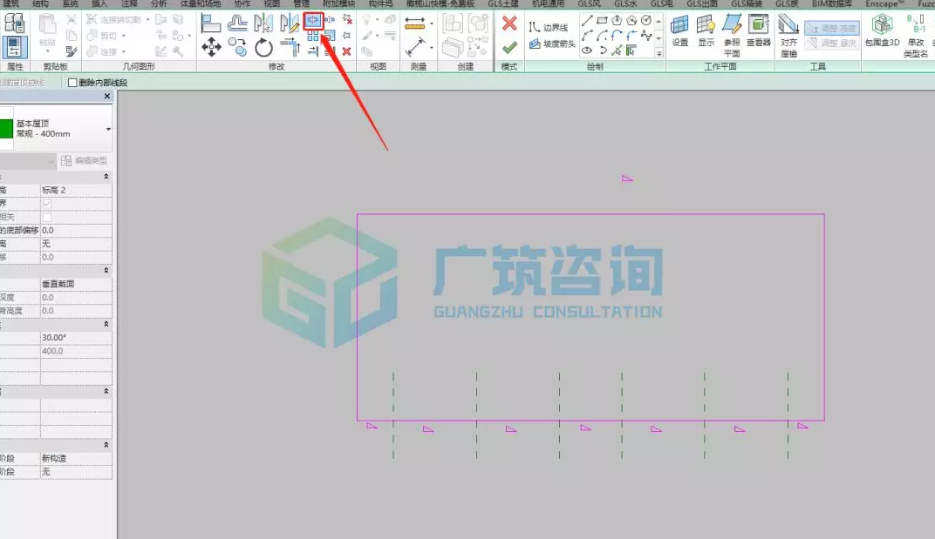Screen dimensions: 935x539
Task: Collapse the properties section containing 标高 2
Action: (106, 176)
